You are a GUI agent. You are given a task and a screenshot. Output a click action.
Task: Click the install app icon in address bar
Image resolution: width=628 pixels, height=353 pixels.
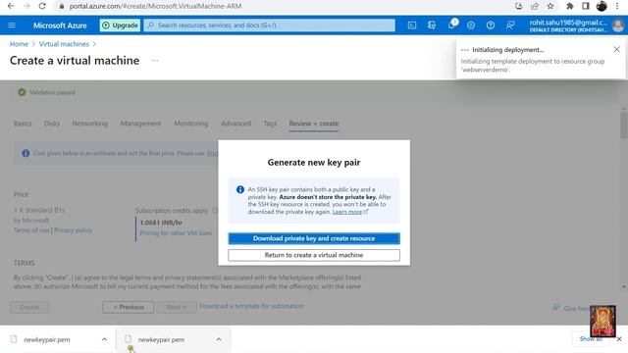coord(519,6)
